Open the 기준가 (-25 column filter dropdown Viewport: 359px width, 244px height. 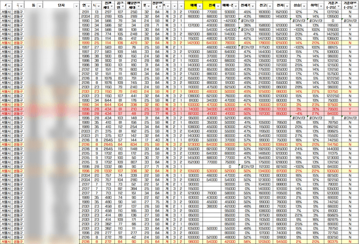338,6
